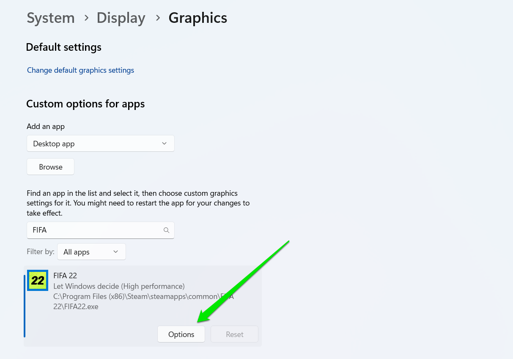Click the FIFA 22 app icon

click(37, 280)
